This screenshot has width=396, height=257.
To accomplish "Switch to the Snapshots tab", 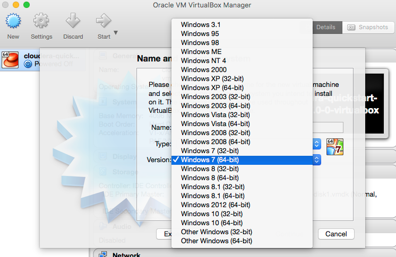I will coord(368,27).
